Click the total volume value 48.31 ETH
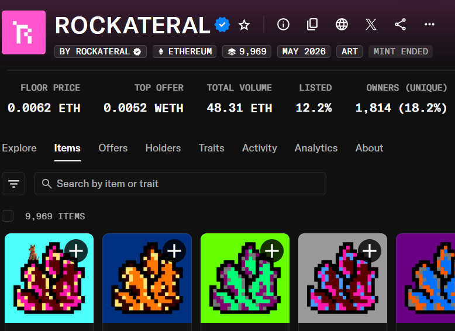Image resolution: width=455 pixels, height=331 pixels. tap(239, 108)
